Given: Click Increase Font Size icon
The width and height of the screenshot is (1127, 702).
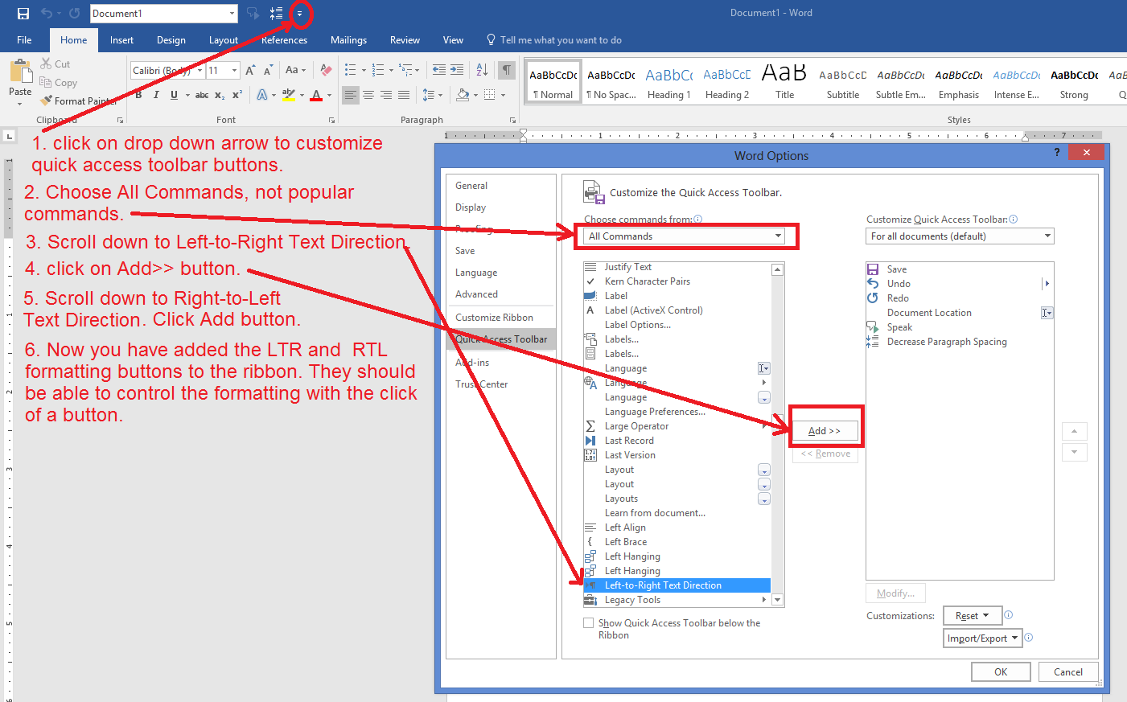Looking at the screenshot, I should (250, 71).
